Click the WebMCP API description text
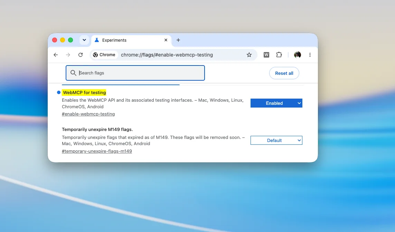395x232 pixels. [153, 103]
